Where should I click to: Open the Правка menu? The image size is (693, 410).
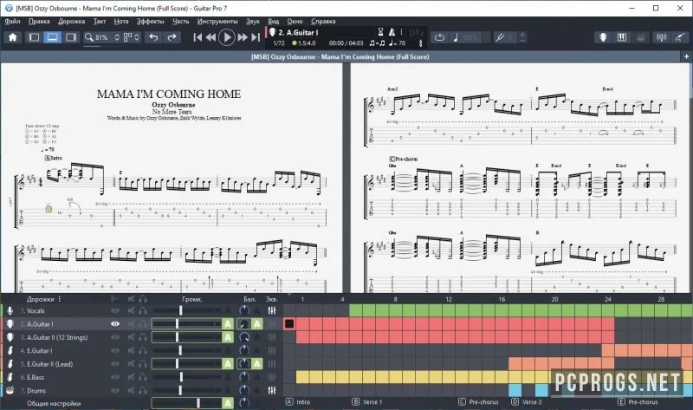tap(39, 21)
